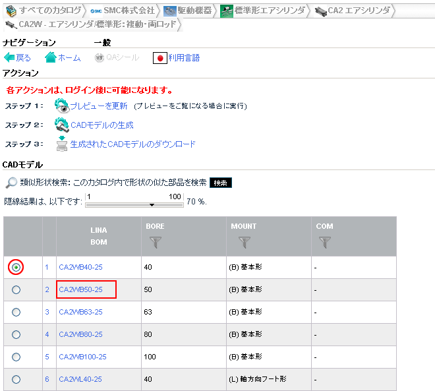435x391 pixels.
Task: Click the CAD download icon in Step 3
Action: 62,144
